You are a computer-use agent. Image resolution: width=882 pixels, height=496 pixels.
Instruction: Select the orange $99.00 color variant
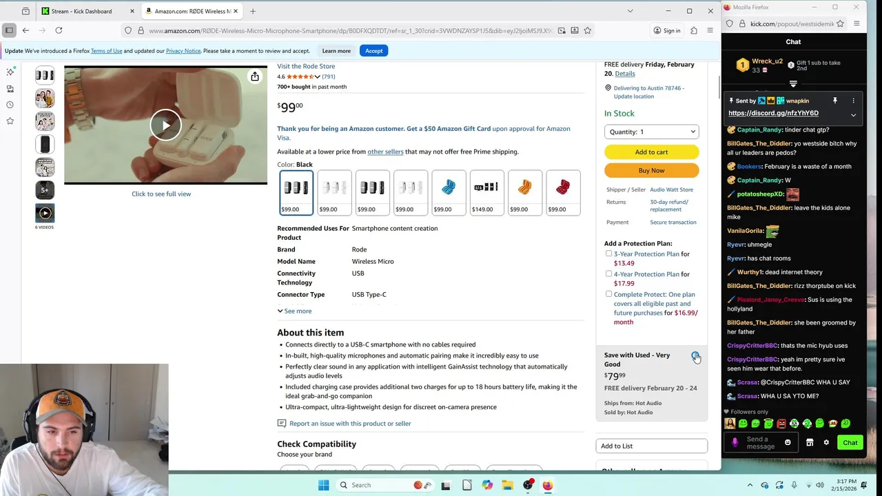(525, 193)
